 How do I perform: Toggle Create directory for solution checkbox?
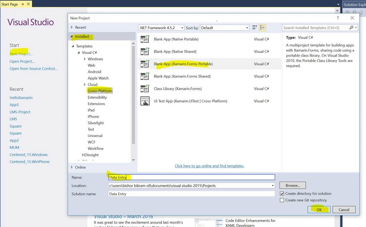(x=282, y=193)
